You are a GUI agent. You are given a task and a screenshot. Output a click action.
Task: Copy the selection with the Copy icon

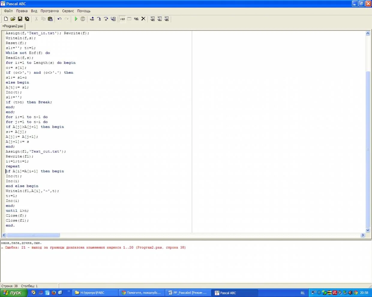click(x=43, y=19)
